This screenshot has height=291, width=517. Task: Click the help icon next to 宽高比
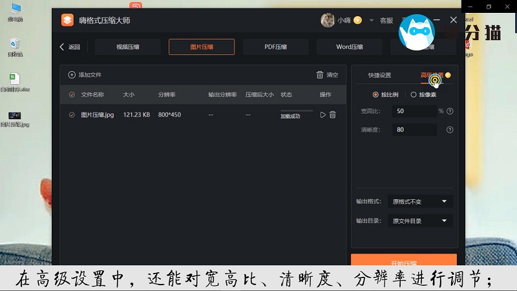pos(450,111)
